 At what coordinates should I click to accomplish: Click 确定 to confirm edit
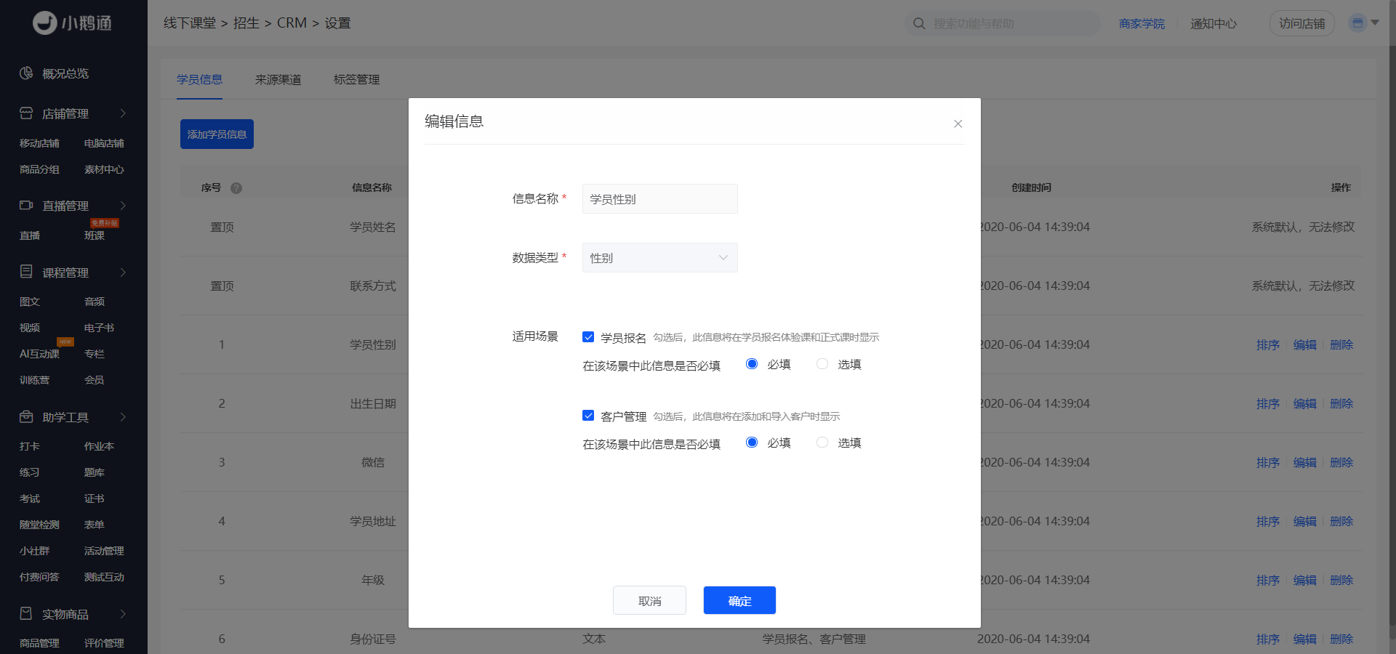(739, 600)
